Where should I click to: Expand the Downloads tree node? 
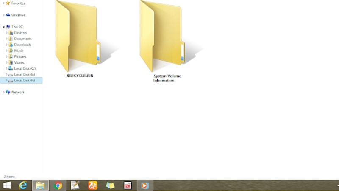coord(6,45)
